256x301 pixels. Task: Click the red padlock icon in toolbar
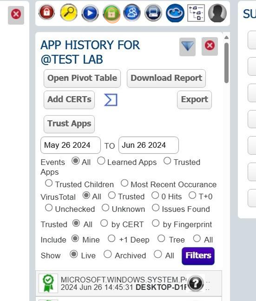tap(46, 13)
